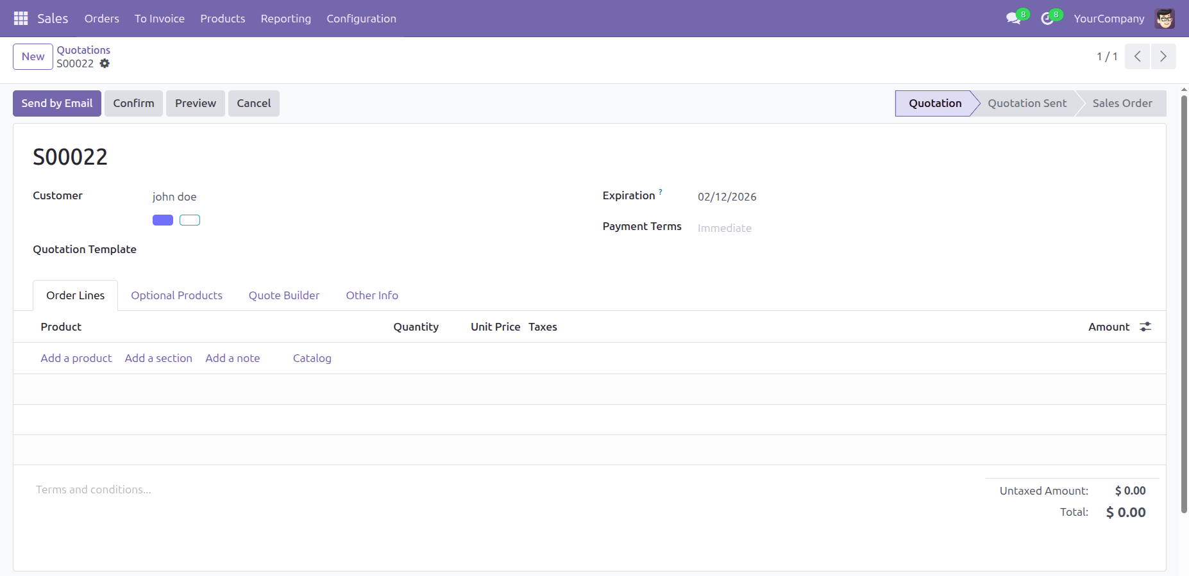Image resolution: width=1189 pixels, height=576 pixels.
Task: Click the filled purple tag under customer
Action: click(163, 220)
